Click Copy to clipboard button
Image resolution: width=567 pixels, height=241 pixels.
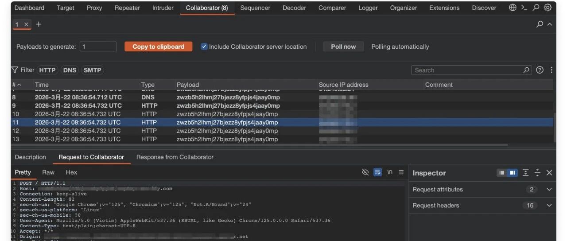coord(158,47)
